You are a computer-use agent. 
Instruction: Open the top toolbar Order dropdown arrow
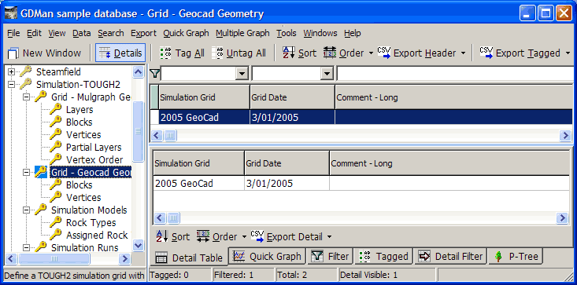click(x=371, y=53)
